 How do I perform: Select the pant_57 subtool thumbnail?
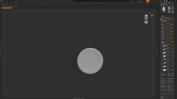click(165, 67)
